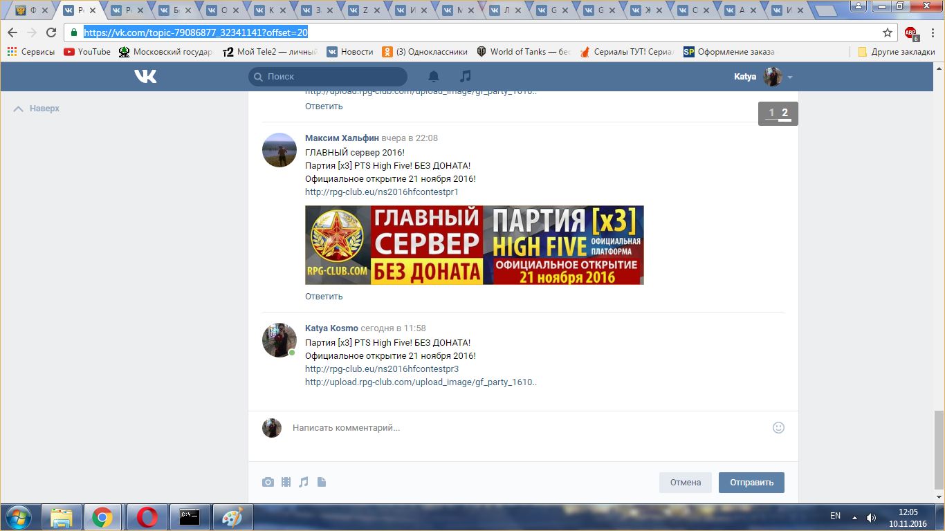Attach a video to the comment
The height and width of the screenshot is (531, 945).
click(x=286, y=483)
